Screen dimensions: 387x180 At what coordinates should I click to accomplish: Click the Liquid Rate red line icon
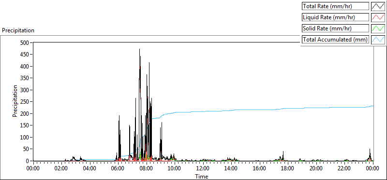(x=378, y=17)
